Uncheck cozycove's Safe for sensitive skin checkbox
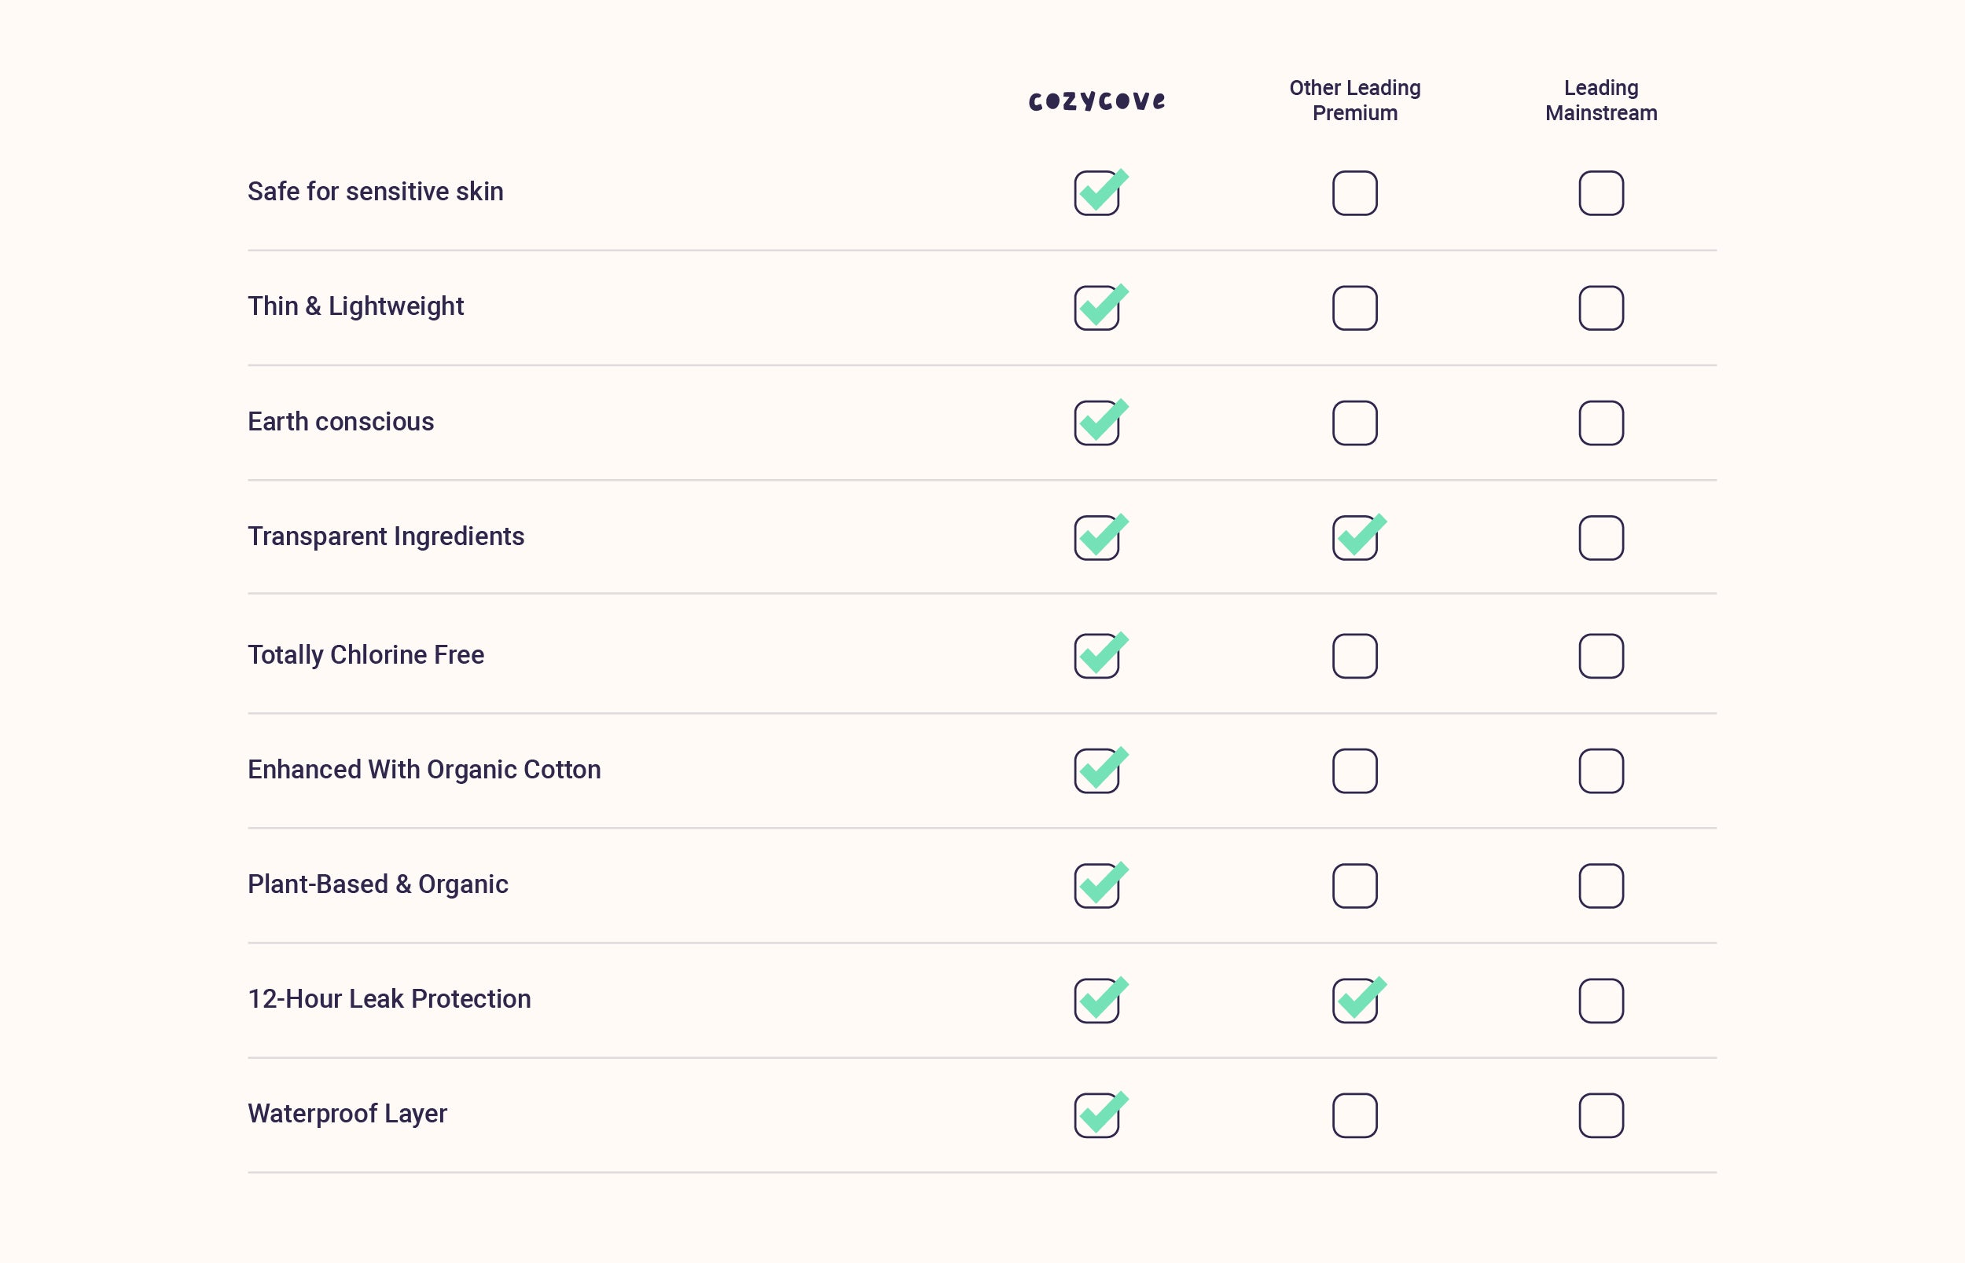Screen dimensions: 1965x1263 pos(1096,193)
